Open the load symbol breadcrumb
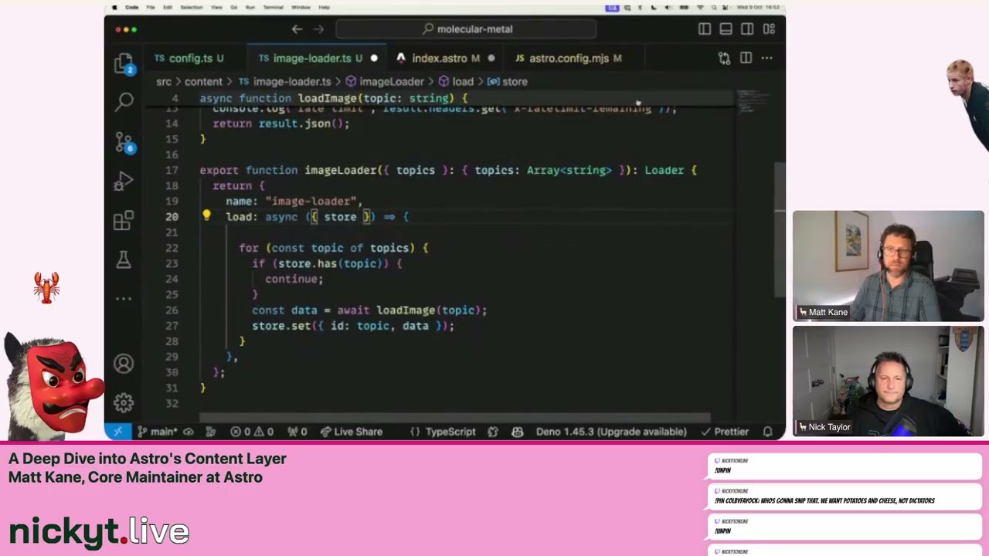 456,81
